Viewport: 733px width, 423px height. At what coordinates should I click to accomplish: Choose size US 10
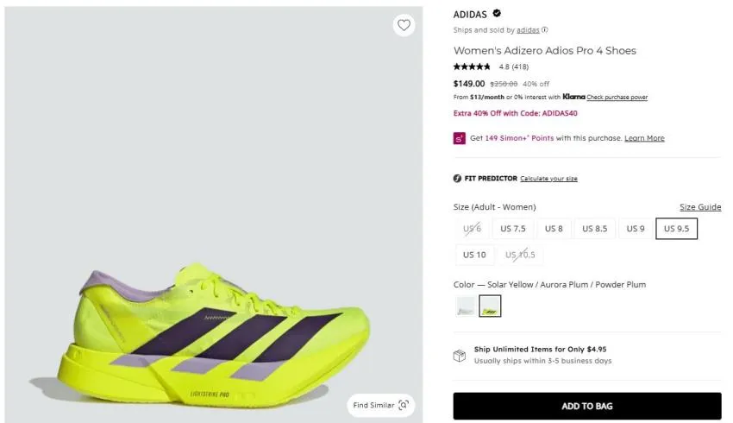click(x=474, y=255)
